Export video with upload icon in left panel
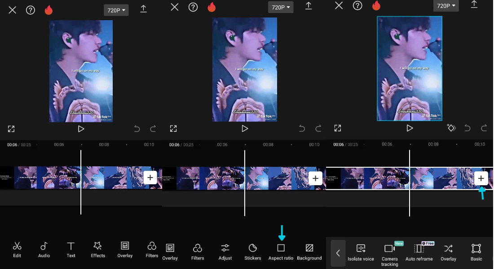 point(143,9)
